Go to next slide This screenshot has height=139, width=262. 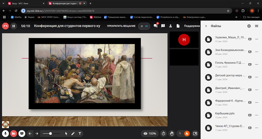[37, 134]
